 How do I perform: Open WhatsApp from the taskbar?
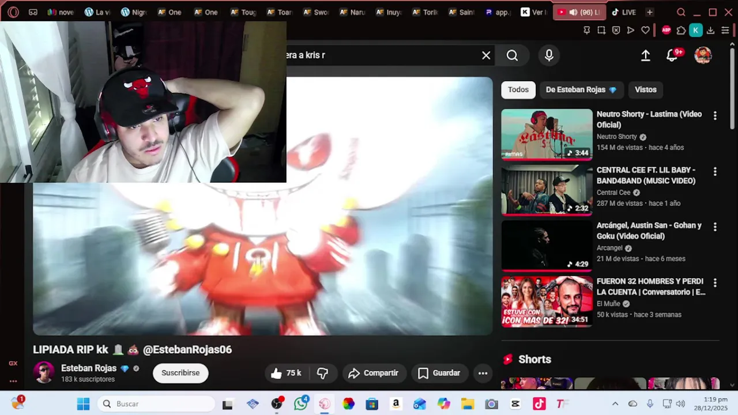click(301, 403)
